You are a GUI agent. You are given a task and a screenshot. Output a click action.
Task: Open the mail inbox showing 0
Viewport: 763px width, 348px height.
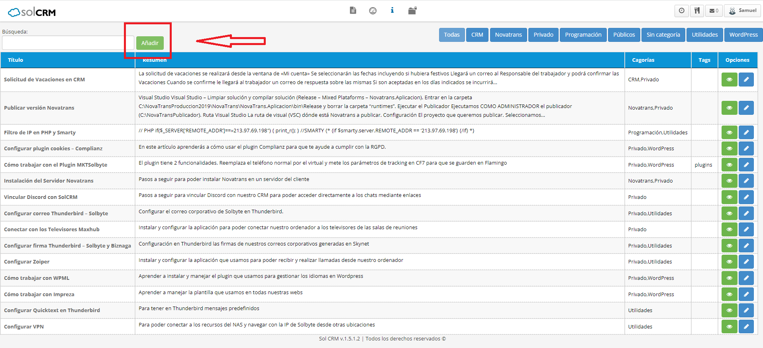pyautogui.click(x=714, y=11)
